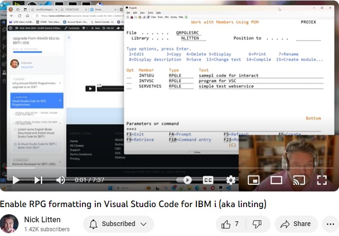The image size is (339, 236).
Task: Seek along the video progress bar
Action: (170, 168)
